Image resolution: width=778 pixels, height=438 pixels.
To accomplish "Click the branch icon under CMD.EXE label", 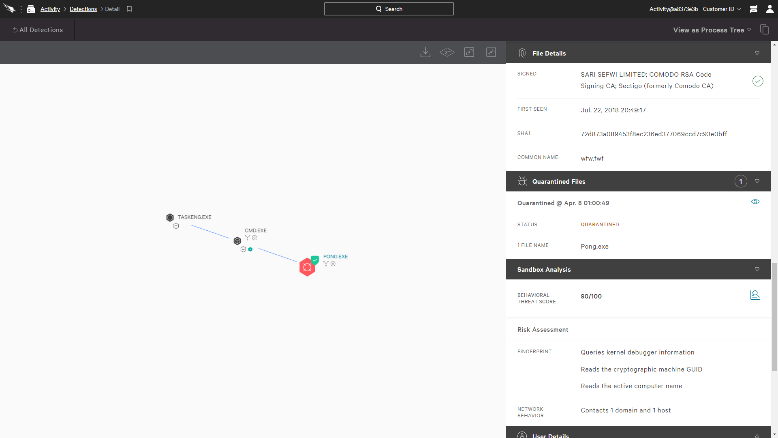I will [x=247, y=238].
